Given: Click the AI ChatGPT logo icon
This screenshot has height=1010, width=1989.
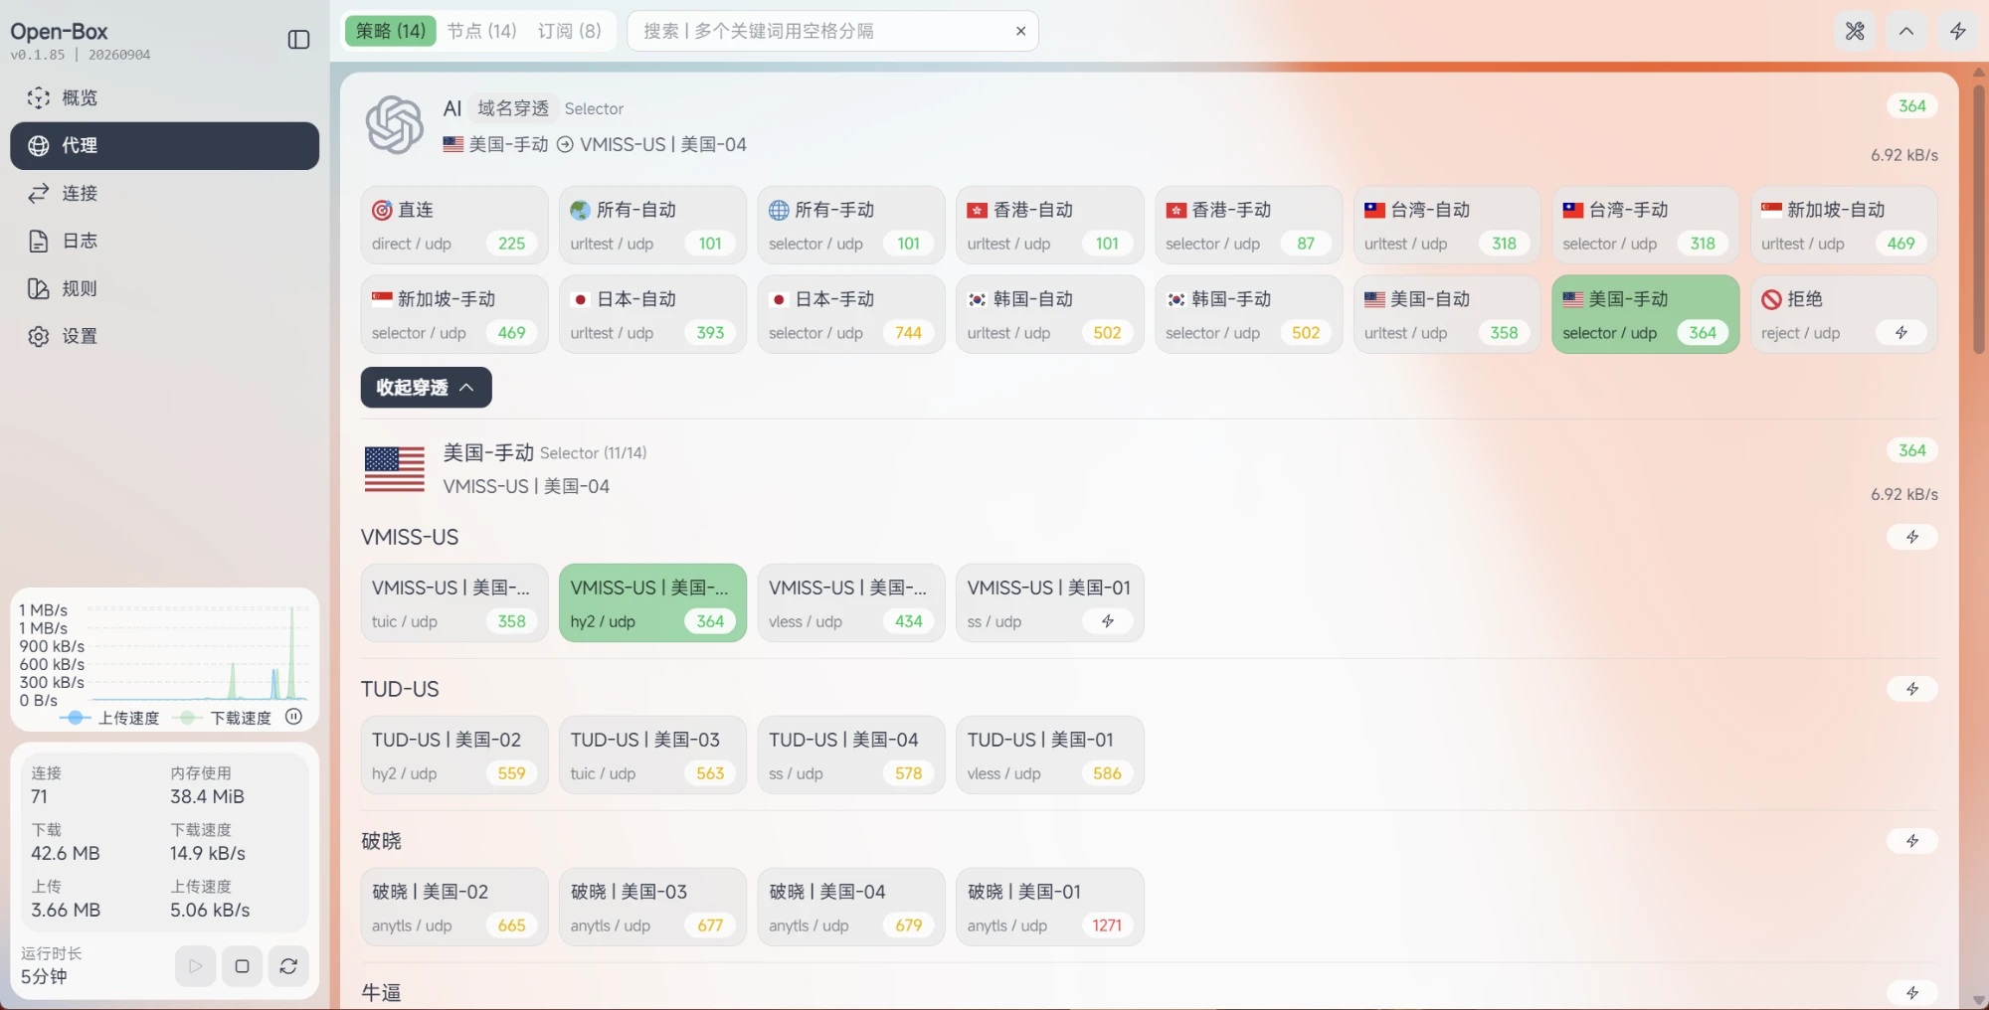Looking at the screenshot, I should click(x=395, y=125).
